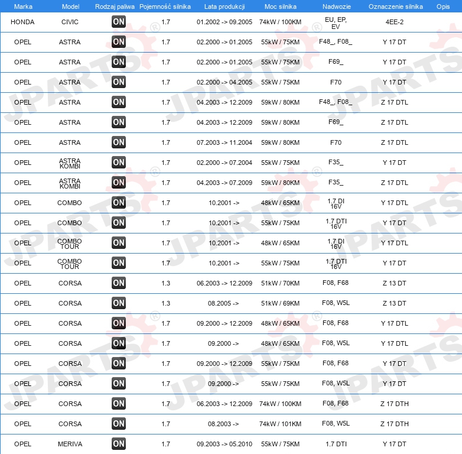Click the date range 02.2000 -> 04.2005
This screenshot has width=462, height=454.
coord(225,82)
